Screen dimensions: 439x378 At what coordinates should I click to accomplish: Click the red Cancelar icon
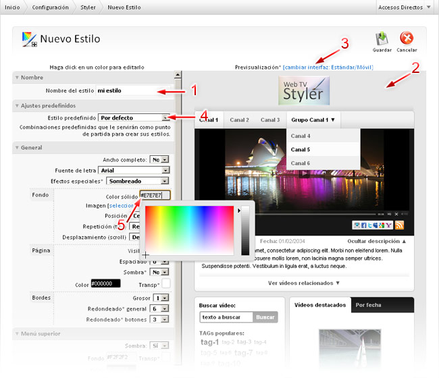(x=407, y=38)
